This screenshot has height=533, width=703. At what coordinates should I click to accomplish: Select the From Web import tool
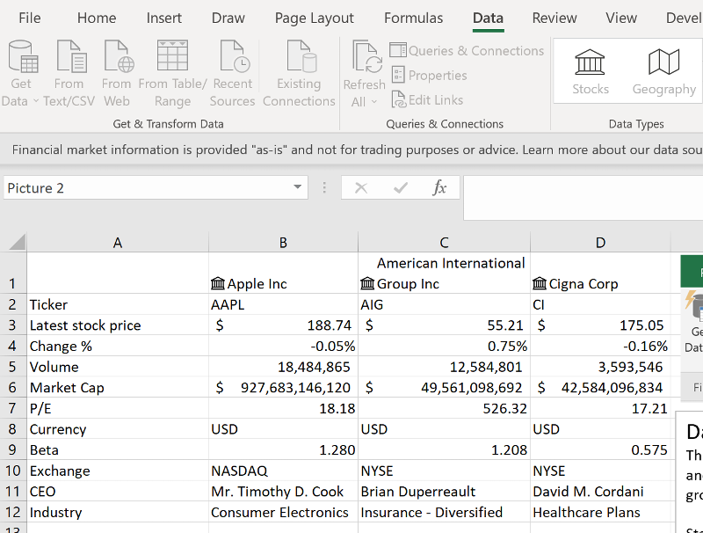click(117, 70)
